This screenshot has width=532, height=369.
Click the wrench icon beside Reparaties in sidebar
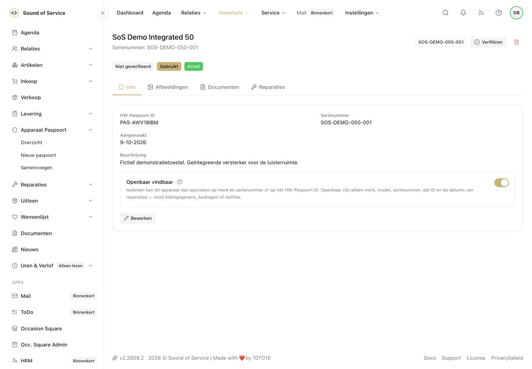coord(15,184)
